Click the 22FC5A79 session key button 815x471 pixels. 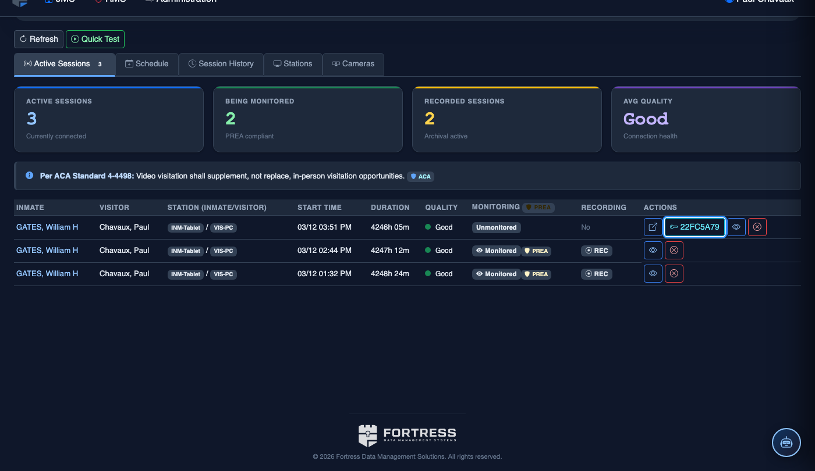click(x=694, y=227)
